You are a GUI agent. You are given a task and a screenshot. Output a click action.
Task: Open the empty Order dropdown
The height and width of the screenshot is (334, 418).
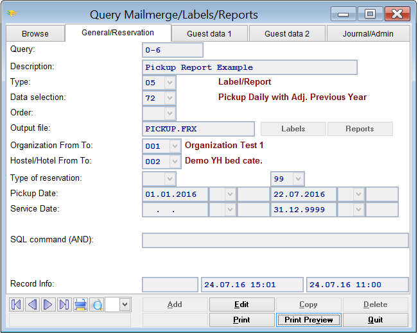(x=170, y=113)
